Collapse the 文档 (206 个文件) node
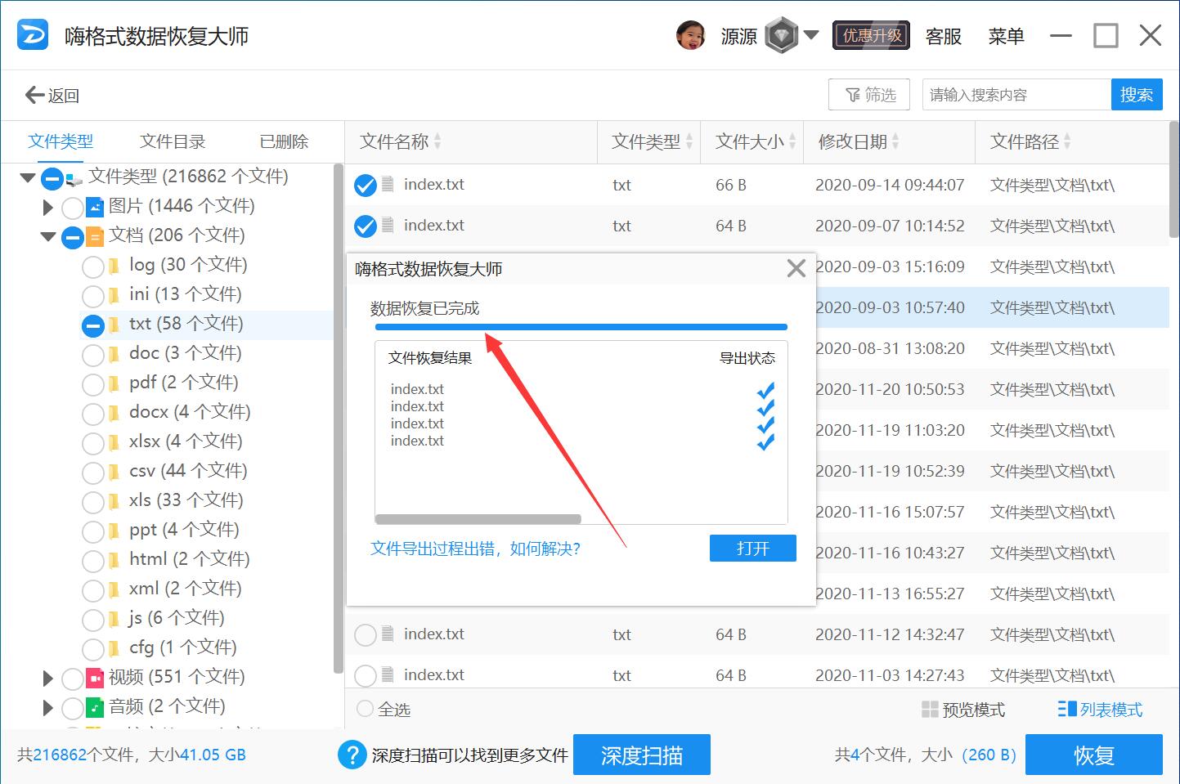Image resolution: width=1180 pixels, height=784 pixels. click(47, 236)
